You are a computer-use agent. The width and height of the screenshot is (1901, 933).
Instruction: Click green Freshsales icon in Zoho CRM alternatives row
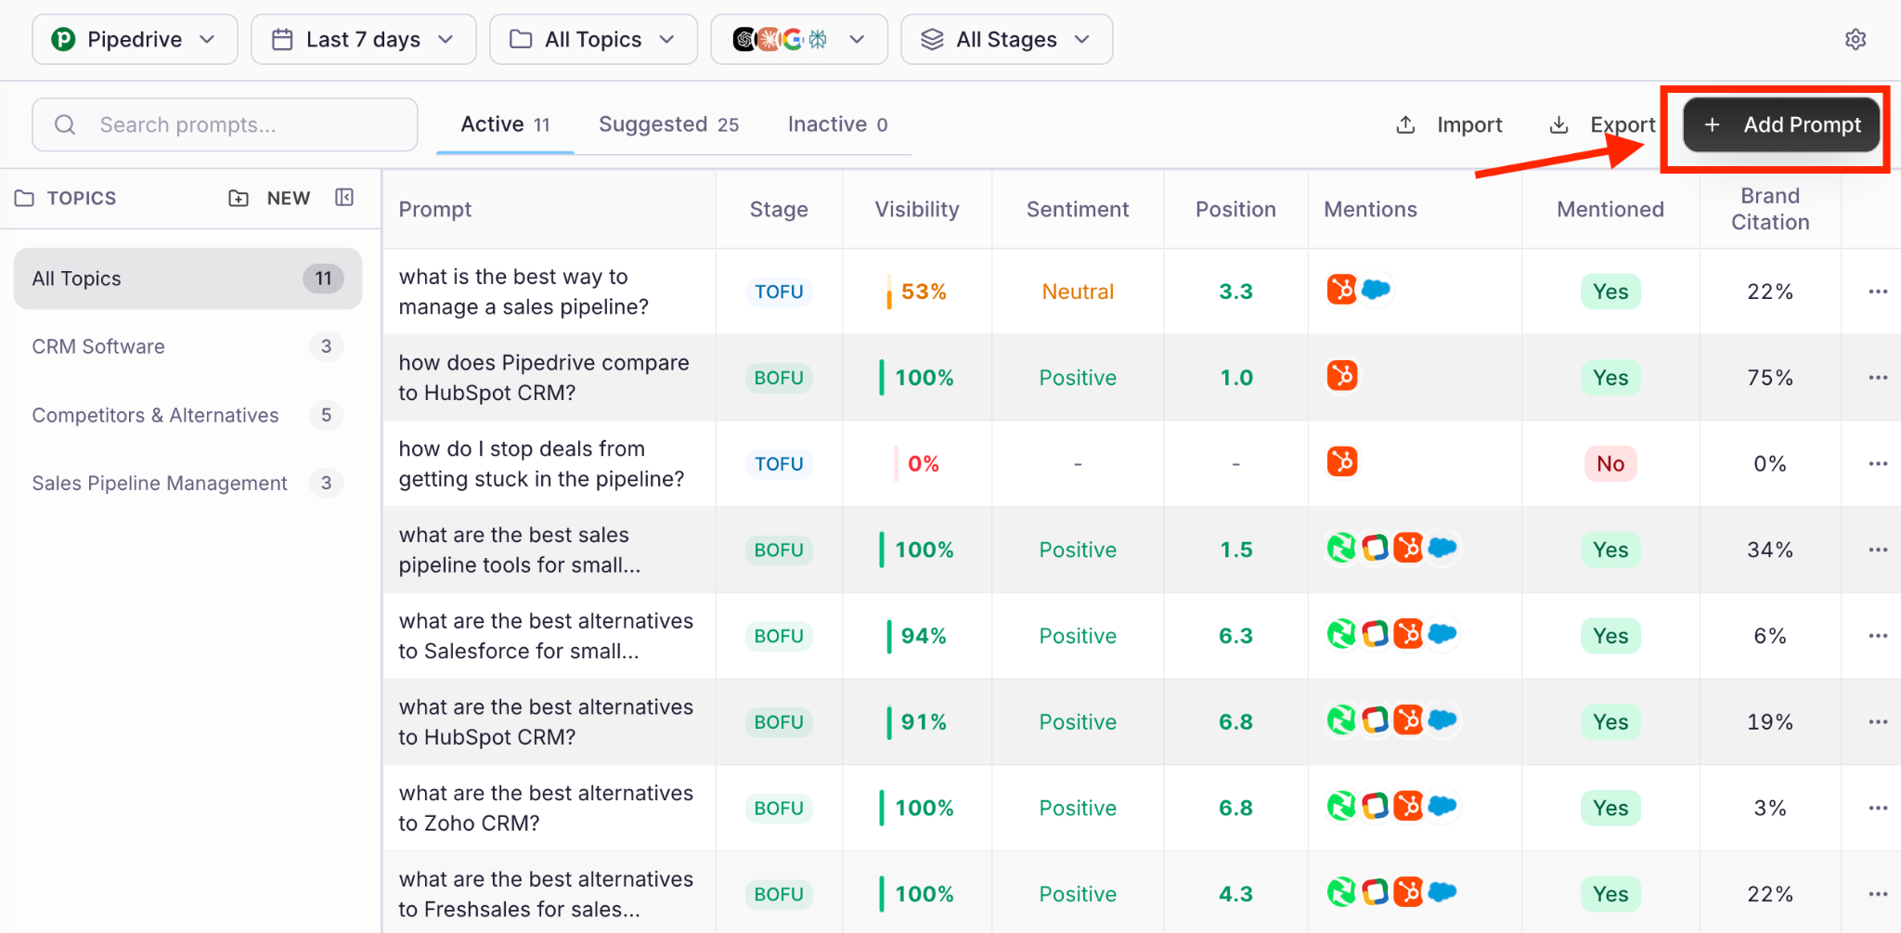[x=1341, y=806]
